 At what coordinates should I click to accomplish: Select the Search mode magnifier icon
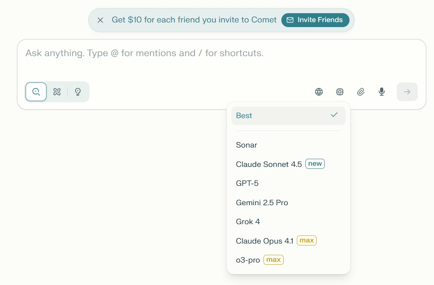[x=36, y=92]
